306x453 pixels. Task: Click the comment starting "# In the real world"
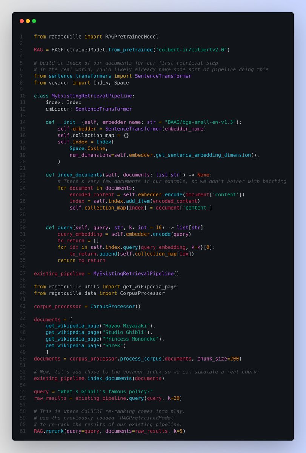click(151, 69)
